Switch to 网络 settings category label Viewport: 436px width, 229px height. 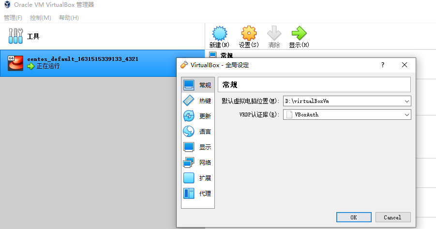(205, 163)
